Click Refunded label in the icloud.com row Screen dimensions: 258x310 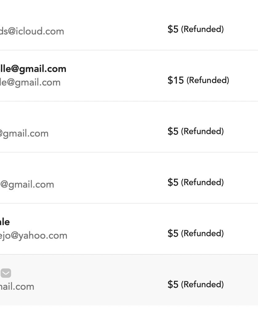[x=202, y=29]
